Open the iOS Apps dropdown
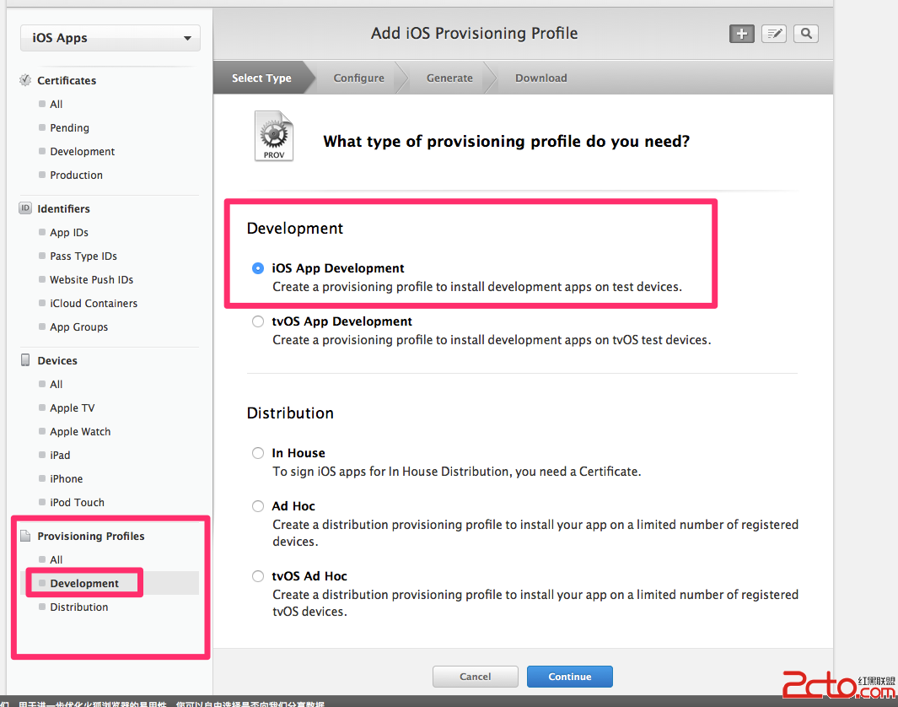Viewport: 898px width, 707px height. [x=110, y=38]
